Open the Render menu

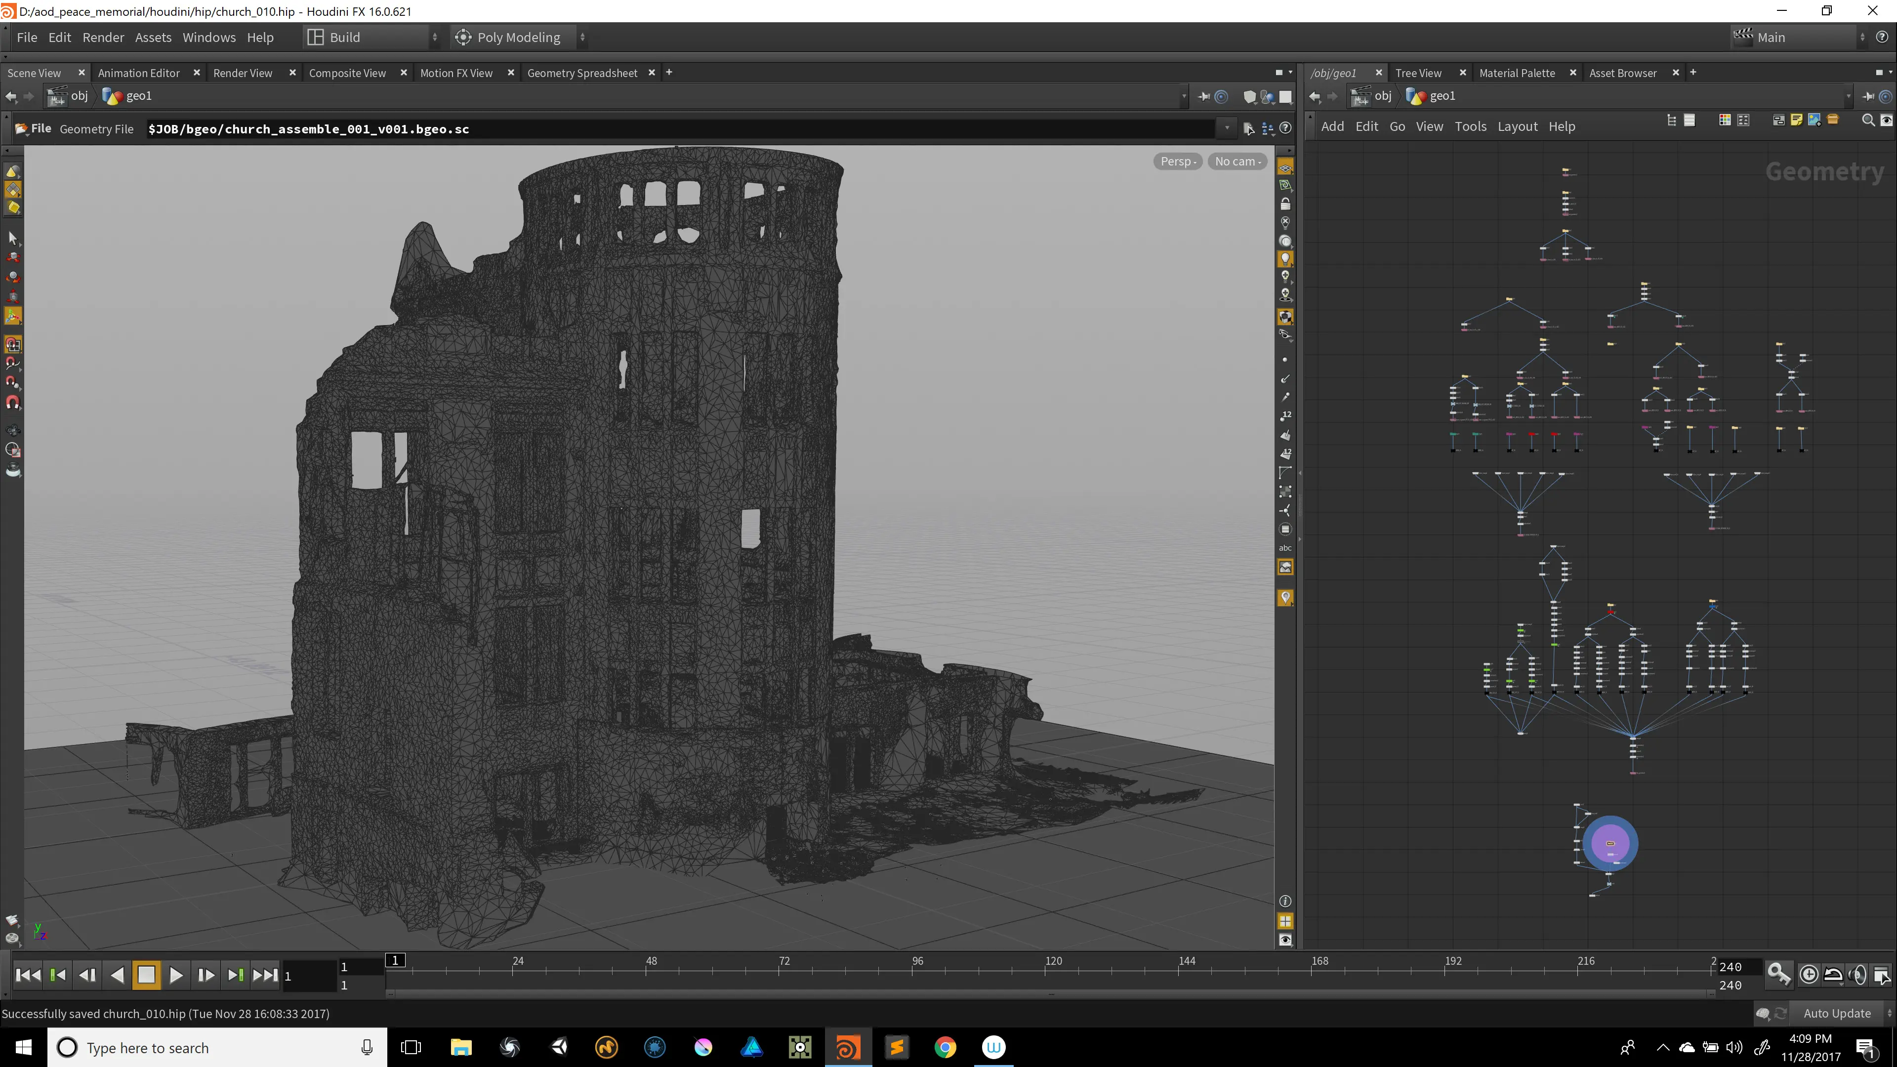point(103,38)
